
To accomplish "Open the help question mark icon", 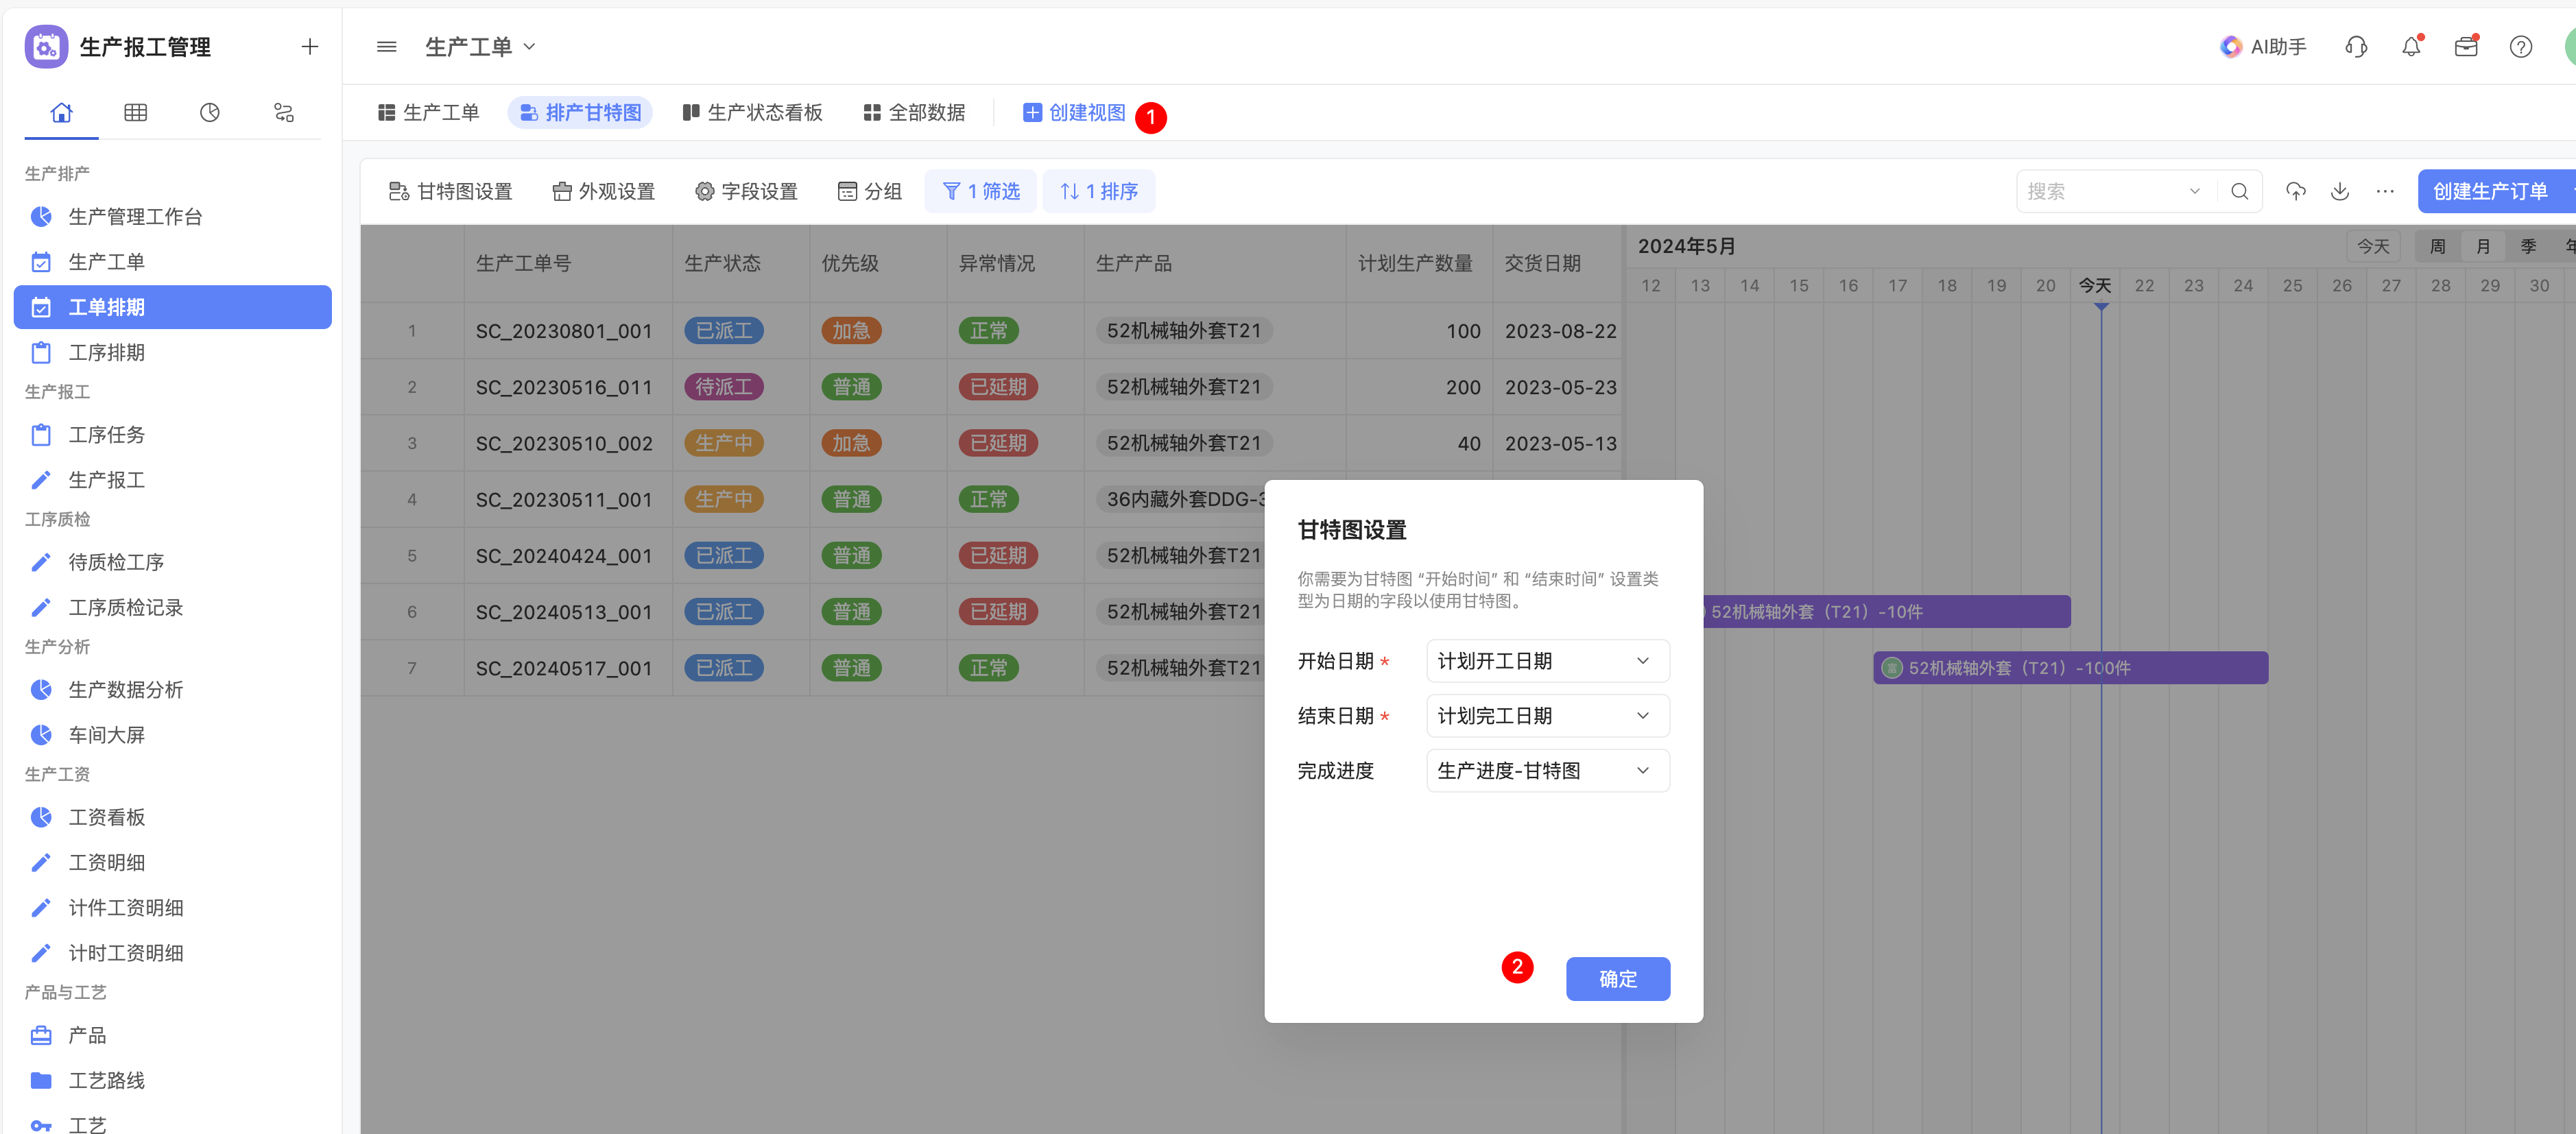I will 2521,46.
